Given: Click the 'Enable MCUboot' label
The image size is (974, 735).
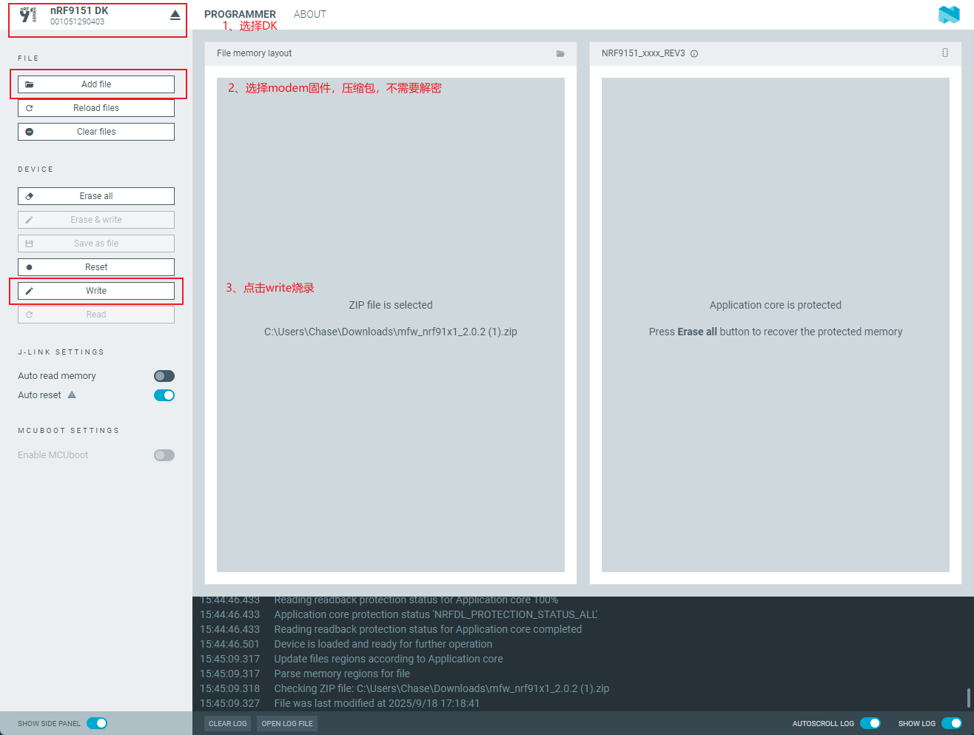Looking at the screenshot, I should pos(53,455).
